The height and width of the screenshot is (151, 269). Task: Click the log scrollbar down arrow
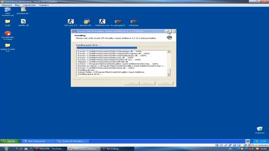[x=169, y=75]
